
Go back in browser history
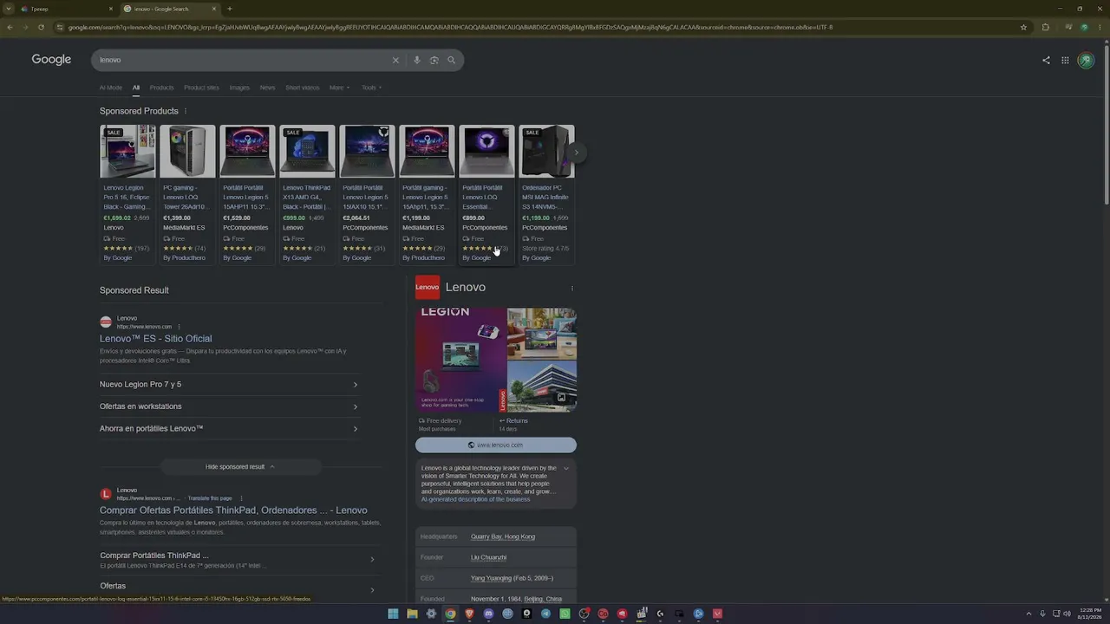[x=10, y=27]
